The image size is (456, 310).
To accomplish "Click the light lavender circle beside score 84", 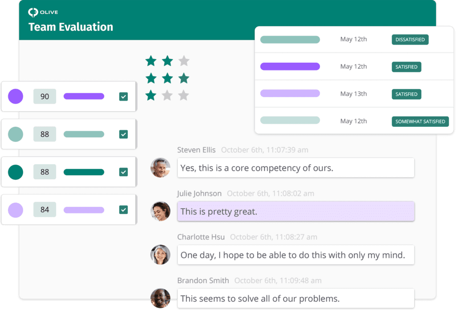I will click(x=16, y=209).
